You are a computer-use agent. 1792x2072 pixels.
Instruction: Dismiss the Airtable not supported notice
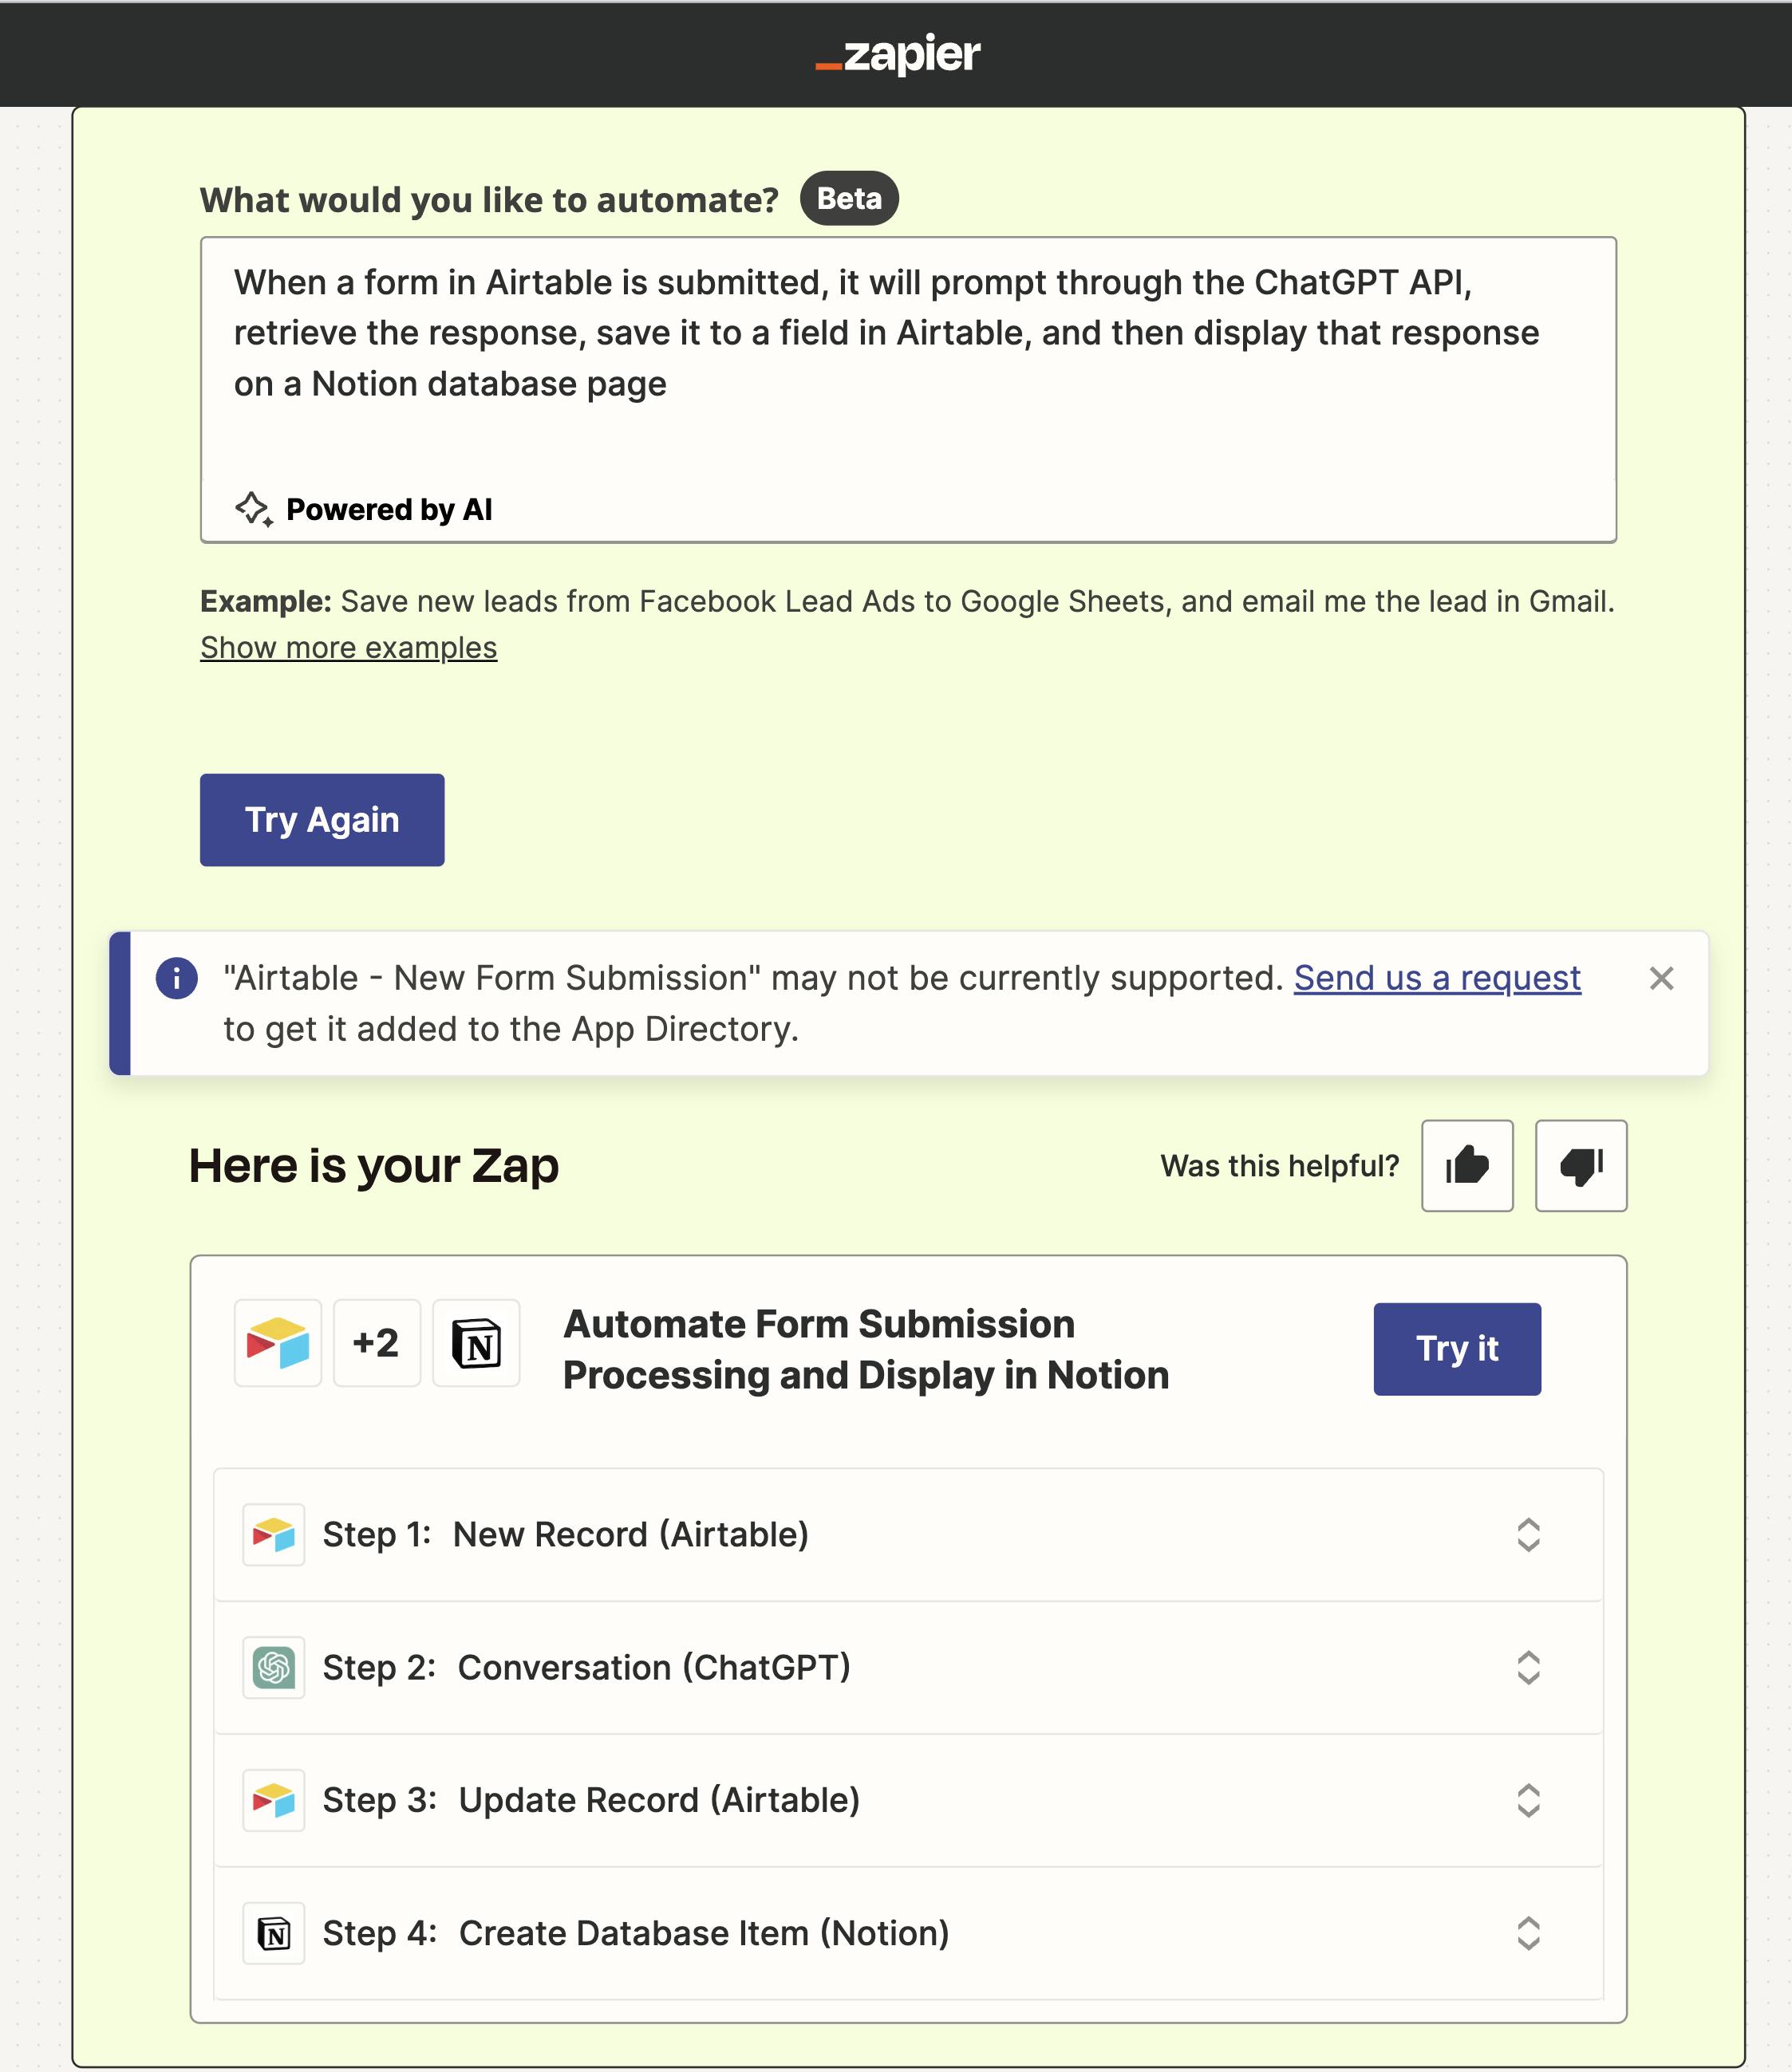1661,978
